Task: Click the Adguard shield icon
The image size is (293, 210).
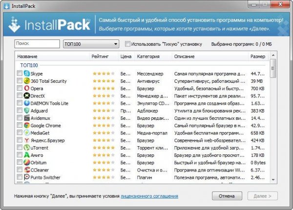Action: [27, 111]
